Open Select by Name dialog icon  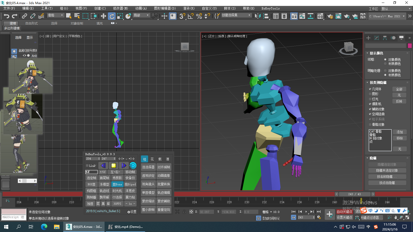point(77,16)
